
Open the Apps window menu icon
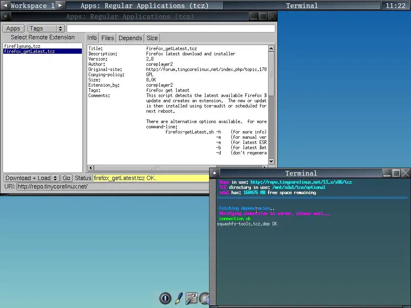pos(5,16)
